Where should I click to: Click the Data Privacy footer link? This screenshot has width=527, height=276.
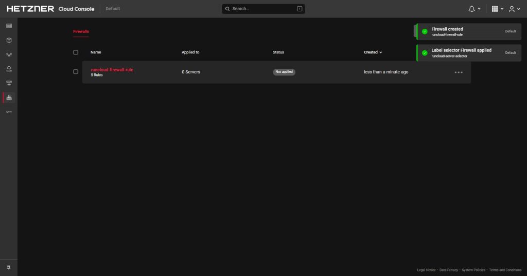[448, 270]
